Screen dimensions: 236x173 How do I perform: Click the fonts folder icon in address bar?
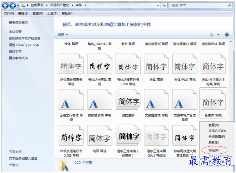[x=23, y=5]
